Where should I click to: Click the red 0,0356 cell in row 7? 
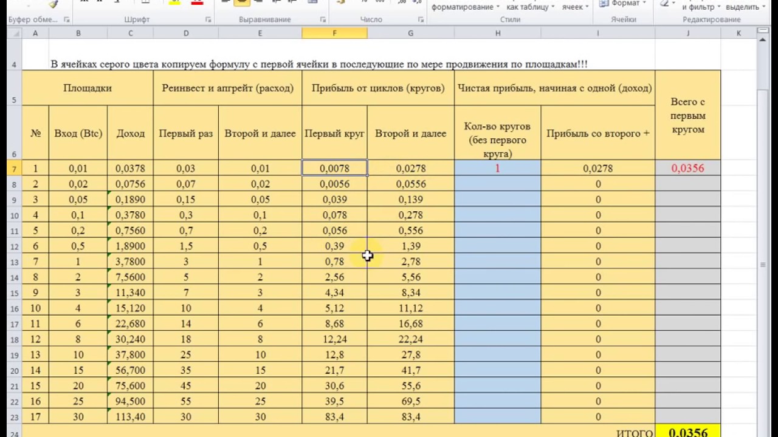coord(688,168)
